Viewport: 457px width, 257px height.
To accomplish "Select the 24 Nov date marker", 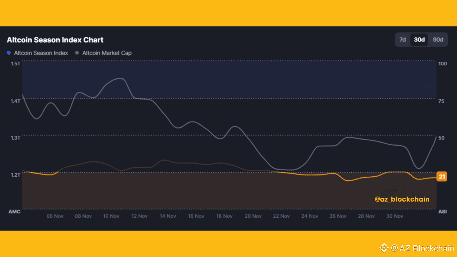I will click(310, 216).
